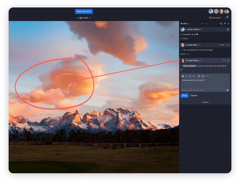Unresolve Jamie Callum's comment green checkmark
The width and height of the screenshot is (240, 183).
pyautogui.click(x=228, y=29)
